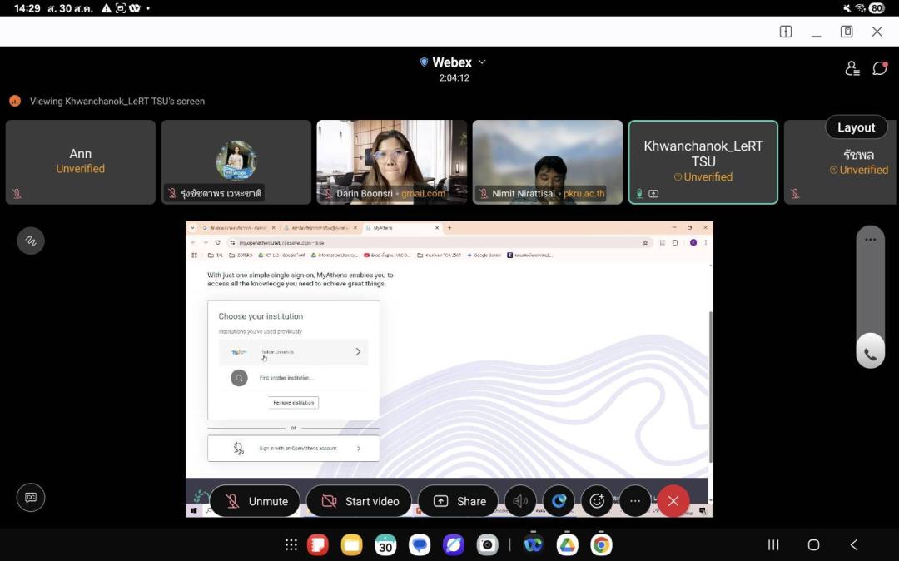Viewport: 899px width, 561px height.
Task: Expand the side panel ellipsis handle
Action: (x=870, y=240)
